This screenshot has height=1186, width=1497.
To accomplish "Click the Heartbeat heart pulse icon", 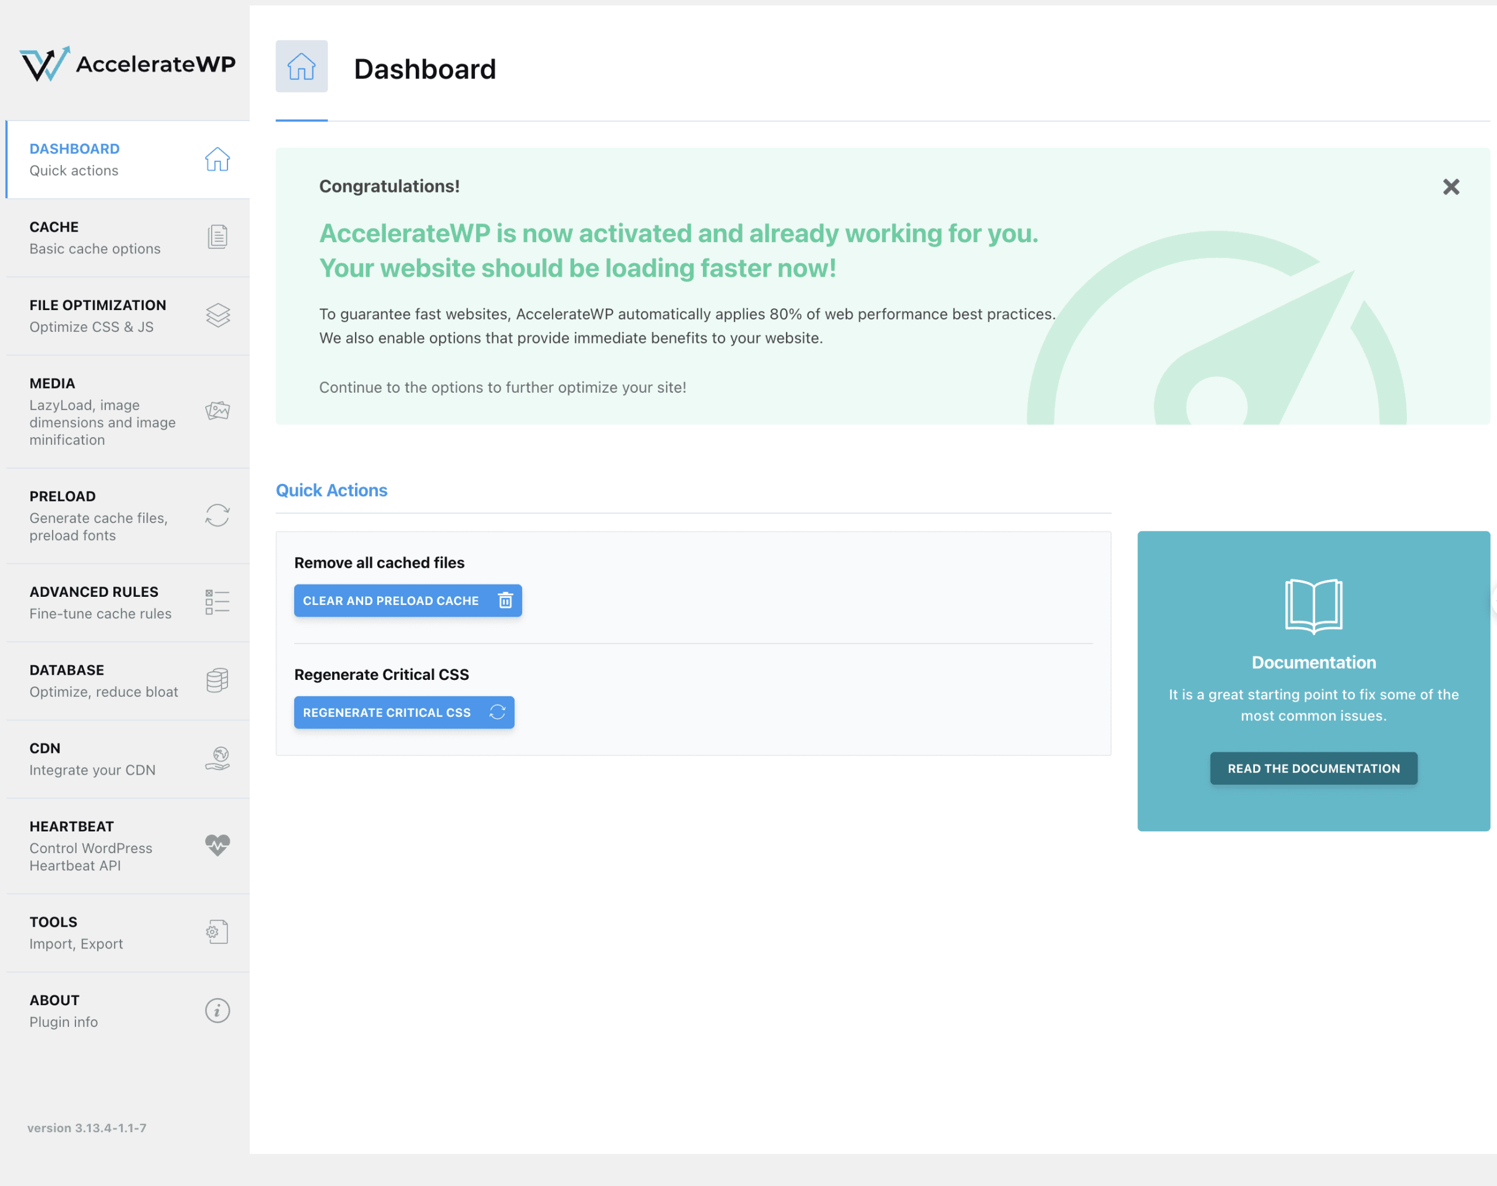I will click(x=217, y=845).
